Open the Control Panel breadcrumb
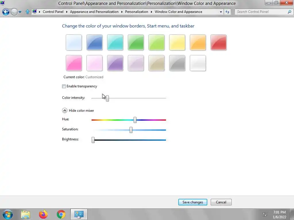 [x=53, y=11]
